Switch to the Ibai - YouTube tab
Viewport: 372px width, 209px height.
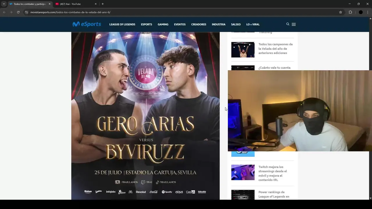[76, 4]
